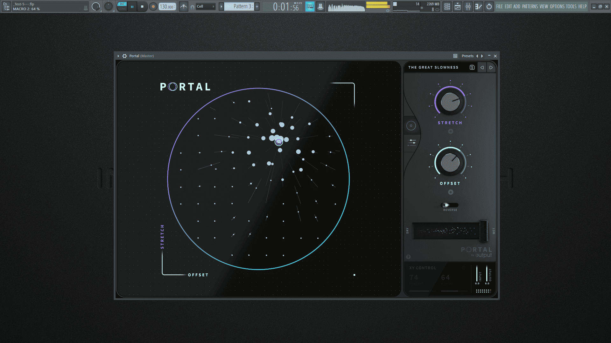Open the TOOLS menu
Viewport: 611px width, 343px height.
[x=571, y=6]
